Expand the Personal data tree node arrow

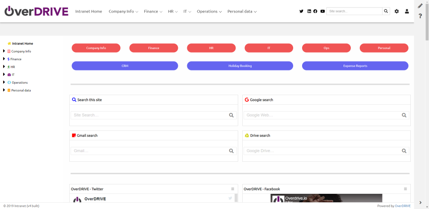click(4, 90)
